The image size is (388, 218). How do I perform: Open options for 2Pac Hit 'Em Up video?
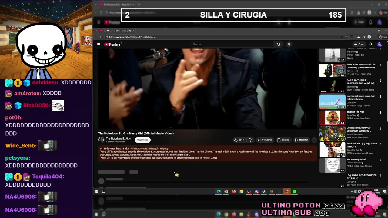pyautogui.click(x=380, y=144)
